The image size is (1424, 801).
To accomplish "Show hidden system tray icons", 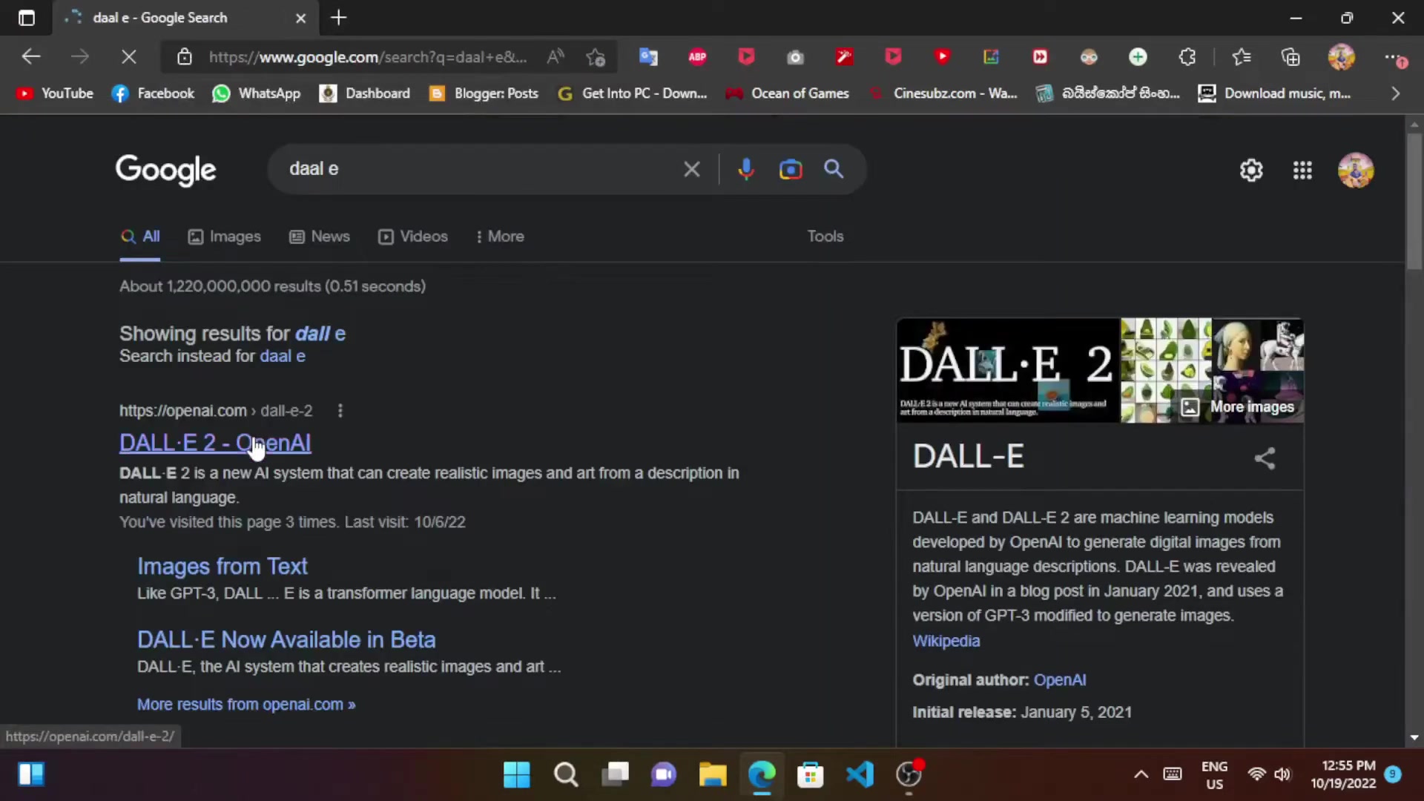I will coord(1141,775).
